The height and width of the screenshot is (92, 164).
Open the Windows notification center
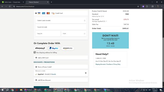coord(161,90)
